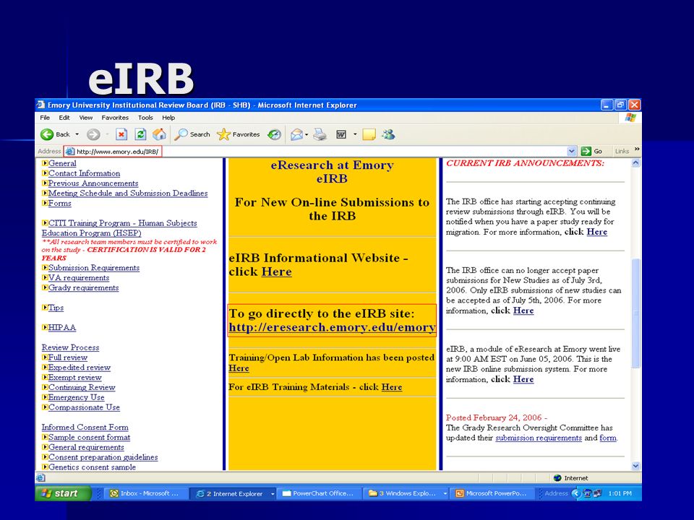Open the History clock icon
Image resolution: width=694 pixels, height=520 pixels.
[x=275, y=134]
